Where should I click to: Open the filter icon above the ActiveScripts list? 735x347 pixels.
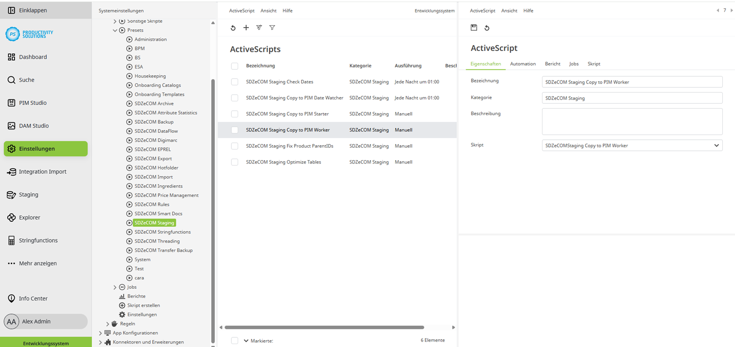pyautogui.click(x=272, y=28)
